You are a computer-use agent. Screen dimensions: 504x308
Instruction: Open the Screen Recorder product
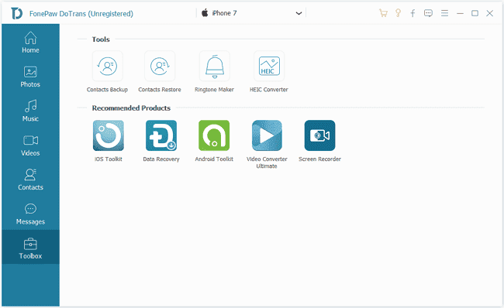click(x=319, y=135)
